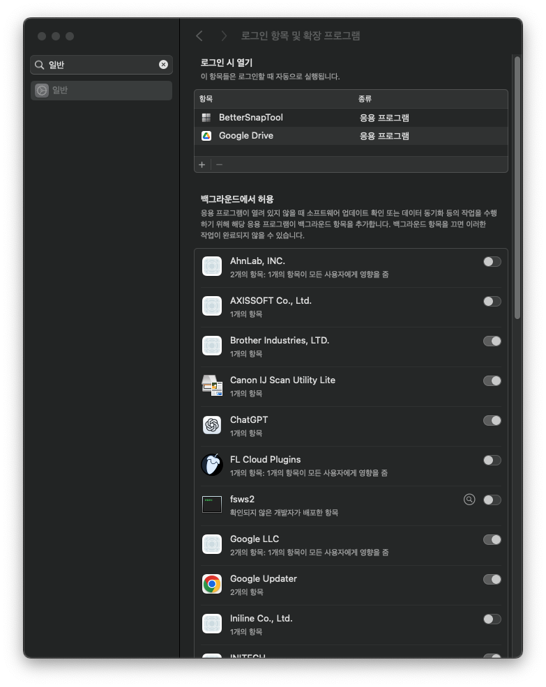
Task: Show fsws2 in Finder via magnifier icon
Action: point(469,500)
